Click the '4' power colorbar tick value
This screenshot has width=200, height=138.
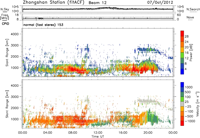[x=185, y=69]
